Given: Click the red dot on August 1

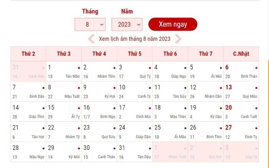Looking at the screenshot, I should 79,68.
